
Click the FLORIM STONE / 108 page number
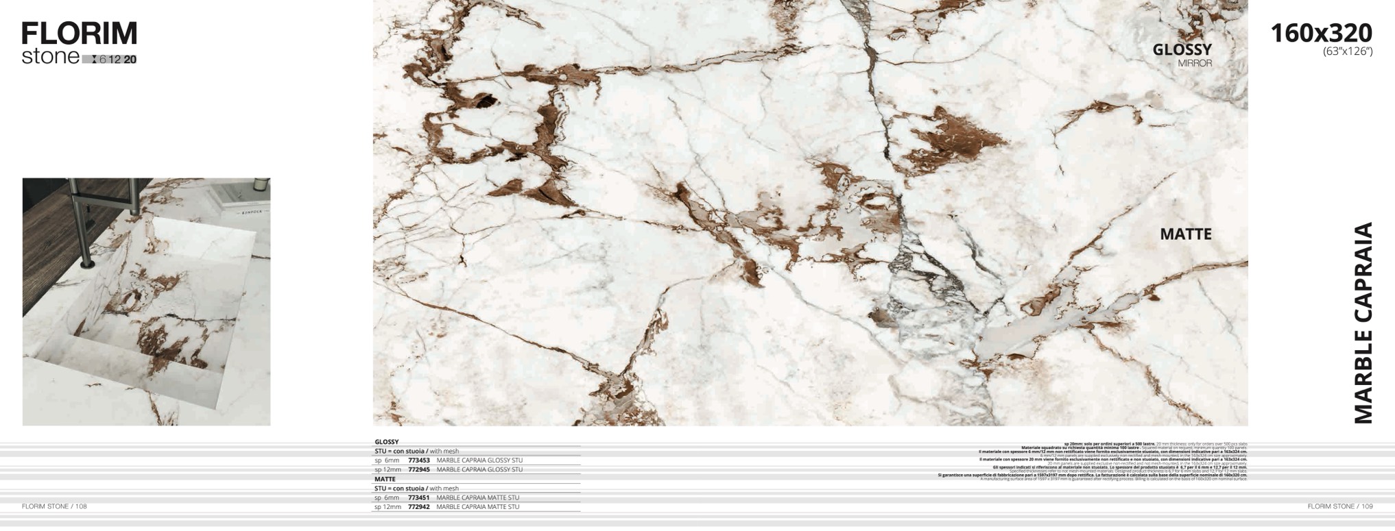pyautogui.click(x=54, y=506)
